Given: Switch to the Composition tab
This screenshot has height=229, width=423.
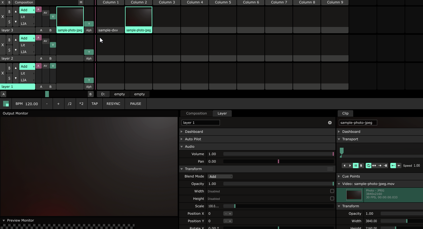Looking at the screenshot, I should (196, 113).
